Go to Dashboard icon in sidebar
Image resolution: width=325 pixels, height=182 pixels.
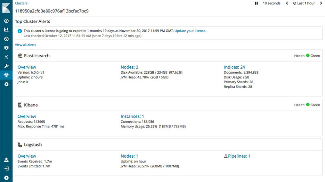pos(6,39)
